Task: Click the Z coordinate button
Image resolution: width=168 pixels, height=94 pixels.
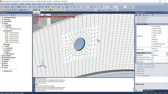Action: pos(125,7)
